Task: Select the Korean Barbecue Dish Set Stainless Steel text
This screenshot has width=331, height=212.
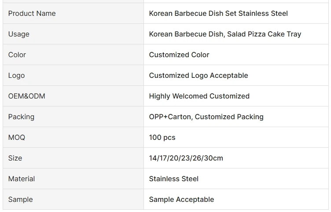Action: (218, 14)
